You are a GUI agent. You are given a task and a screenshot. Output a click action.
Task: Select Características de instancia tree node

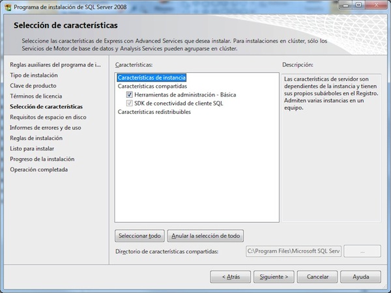coord(152,77)
